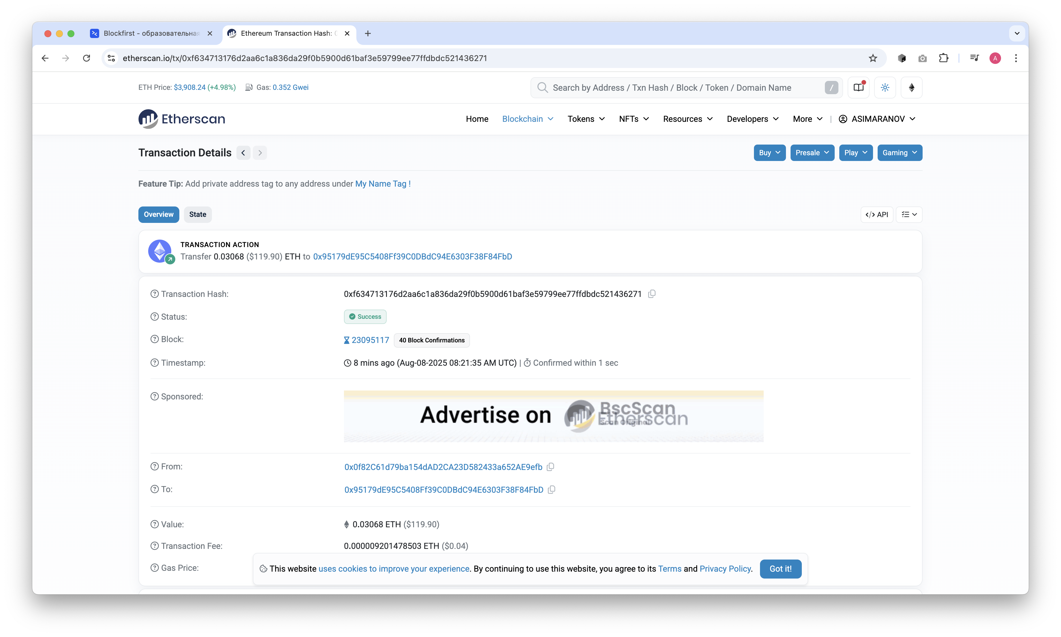Click the Ethereum network diamond icon
Screen dimensions: 1061x637
(911, 88)
